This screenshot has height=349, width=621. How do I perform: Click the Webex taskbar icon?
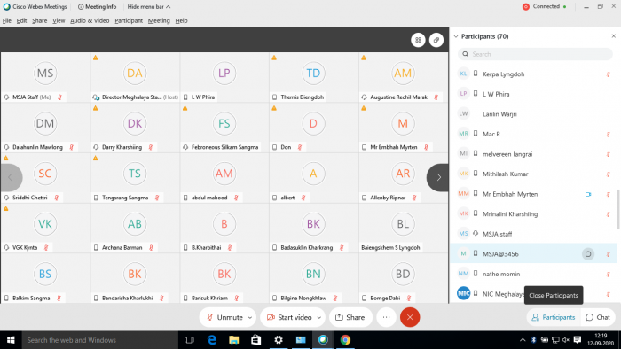click(x=323, y=340)
